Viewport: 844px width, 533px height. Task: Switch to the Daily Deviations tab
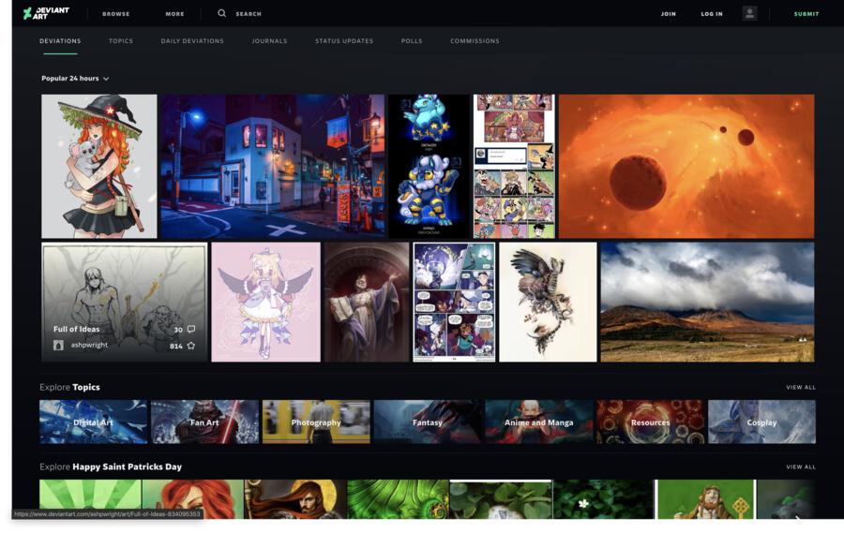[x=192, y=41]
